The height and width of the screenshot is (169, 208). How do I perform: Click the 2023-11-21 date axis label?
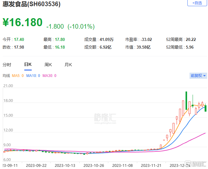(151, 166)
